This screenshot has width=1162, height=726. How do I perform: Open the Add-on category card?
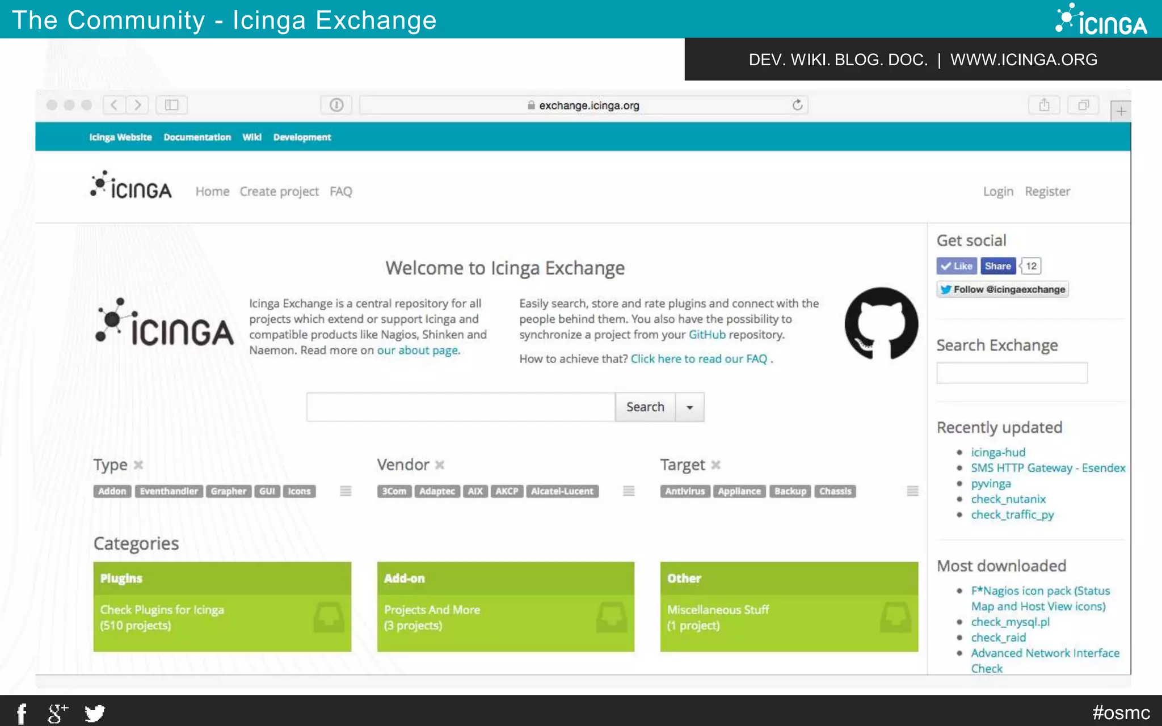(x=506, y=607)
